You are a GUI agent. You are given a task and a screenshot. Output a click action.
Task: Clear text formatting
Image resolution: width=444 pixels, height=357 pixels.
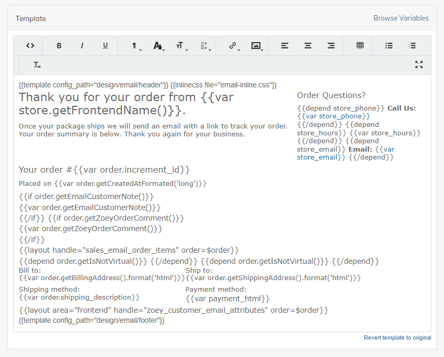pyautogui.click(x=37, y=65)
